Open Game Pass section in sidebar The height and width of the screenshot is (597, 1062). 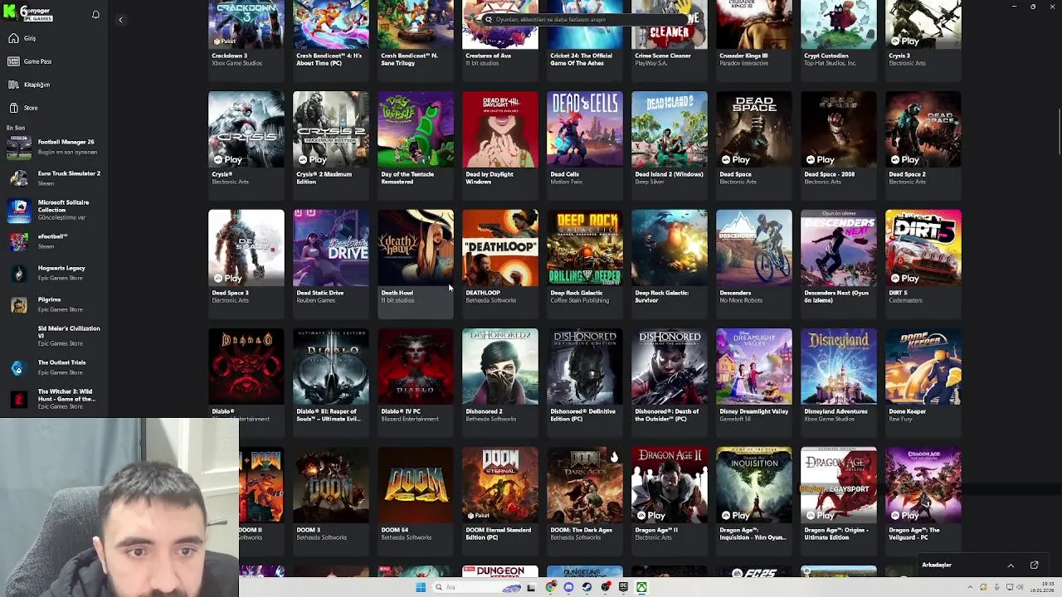pyautogui.click(x=37, y=61)
